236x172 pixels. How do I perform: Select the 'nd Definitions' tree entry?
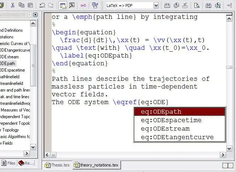[x=11, y=30]
